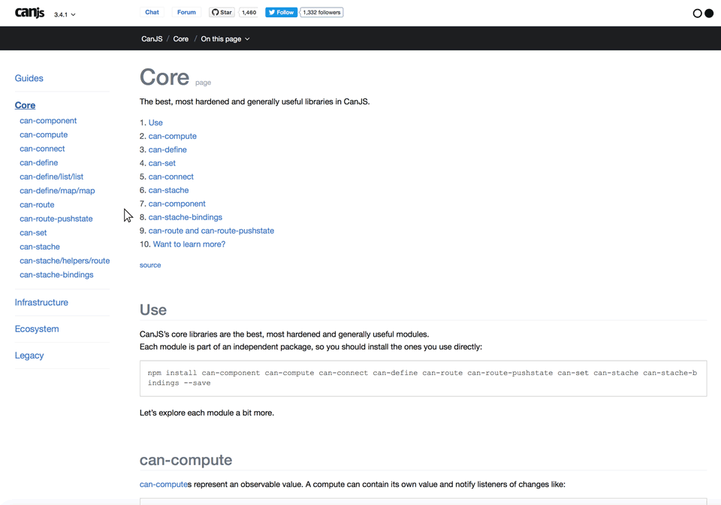The image size is (721, 505).
Task: Open the 'Want to learn more?' link
Action: pyautogui.click(x=189, y=244)
